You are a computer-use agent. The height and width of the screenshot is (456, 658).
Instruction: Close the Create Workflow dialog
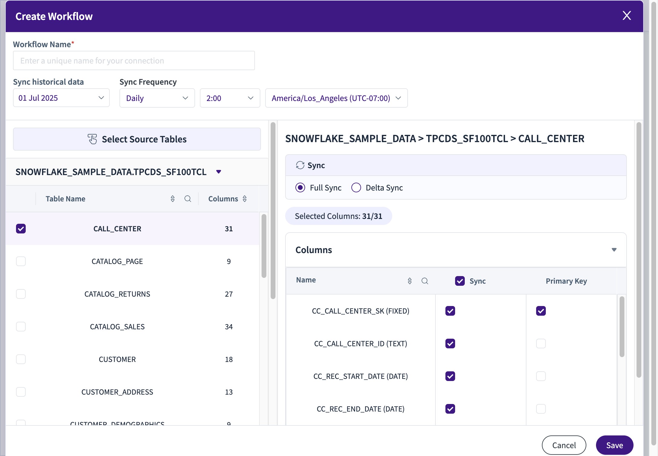pyautogui.click(x=627, y=16)
